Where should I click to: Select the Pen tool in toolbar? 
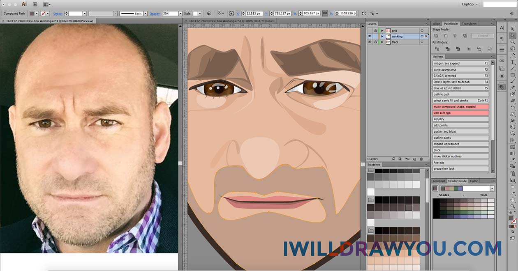(513, 55)
